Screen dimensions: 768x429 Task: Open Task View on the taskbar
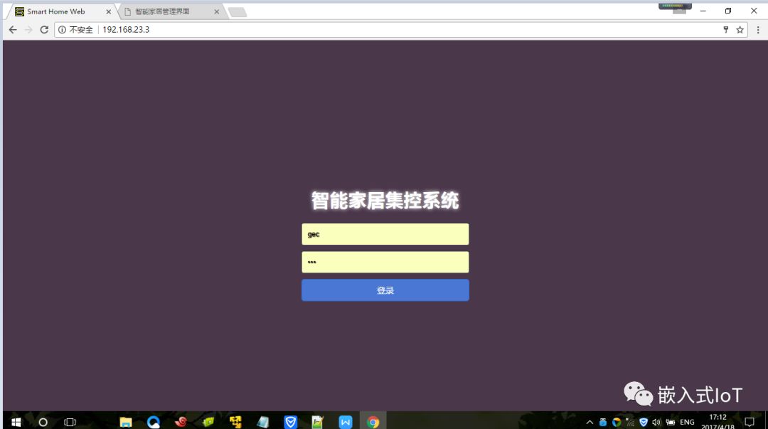[x=70, y=422]
